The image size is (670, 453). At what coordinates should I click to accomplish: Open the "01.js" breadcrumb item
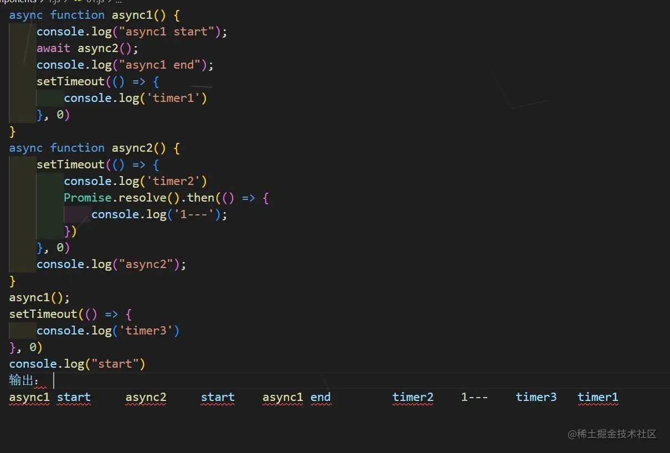94,2
